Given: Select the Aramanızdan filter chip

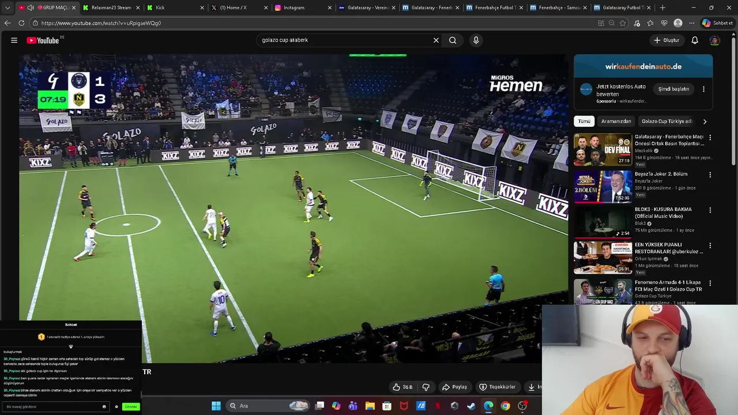Looking at the screenshot, I should [x=616, y=122].
